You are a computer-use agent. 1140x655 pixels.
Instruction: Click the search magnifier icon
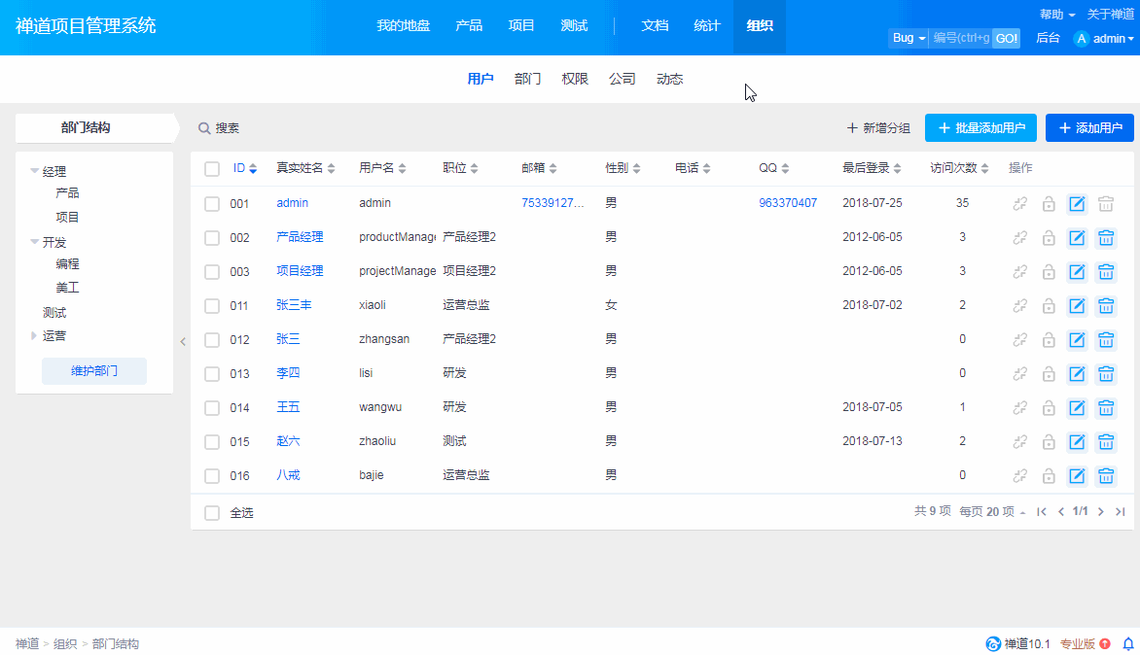point(204,128)
